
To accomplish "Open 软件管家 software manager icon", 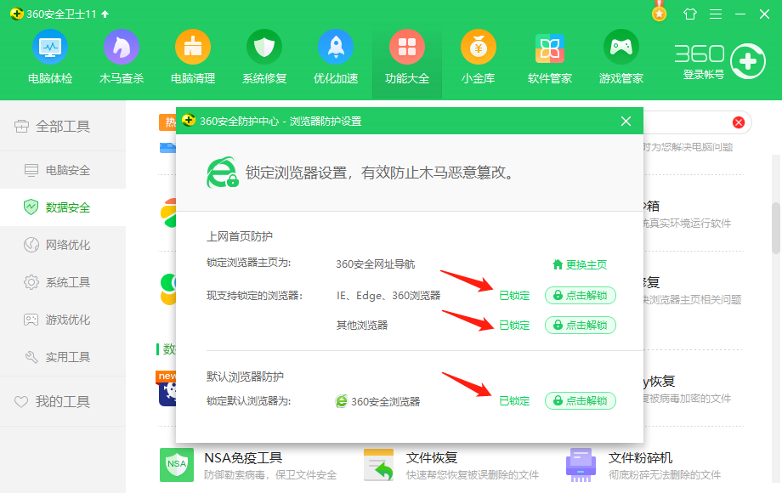I will (x=550, y=48).
